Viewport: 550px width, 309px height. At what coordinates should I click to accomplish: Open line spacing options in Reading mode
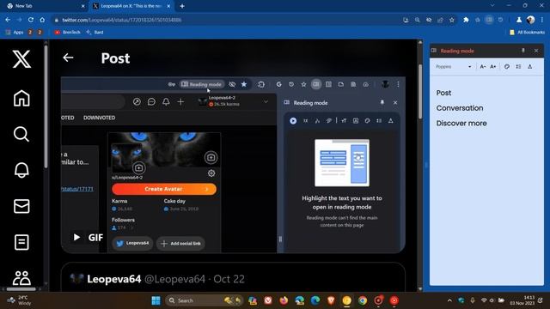pos(518,67)
